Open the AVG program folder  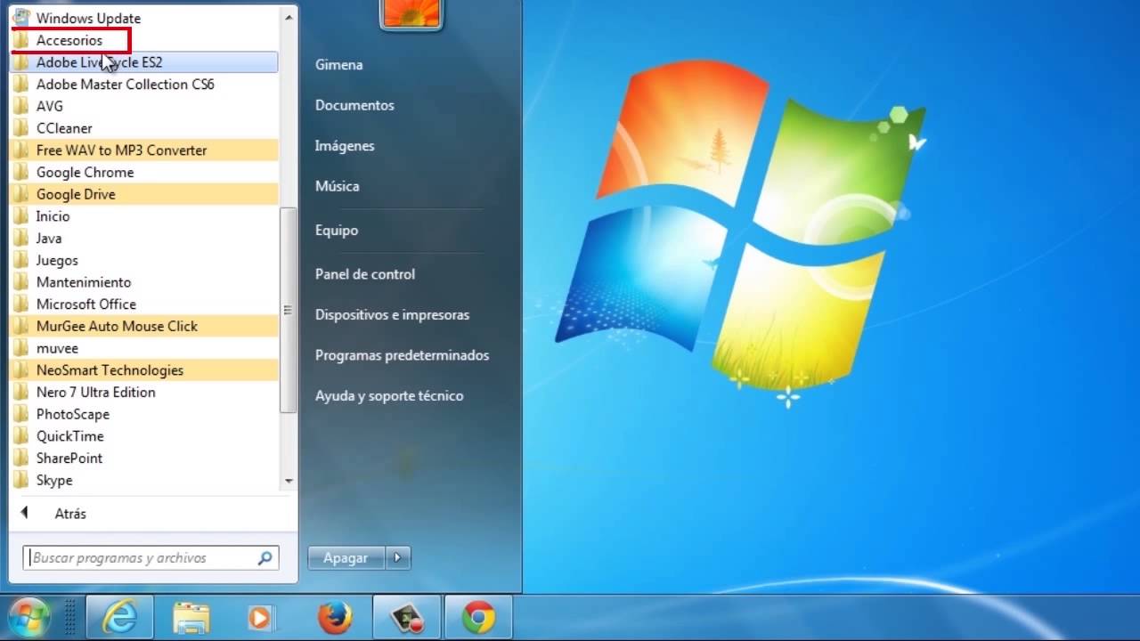click(x=145, y=106)
